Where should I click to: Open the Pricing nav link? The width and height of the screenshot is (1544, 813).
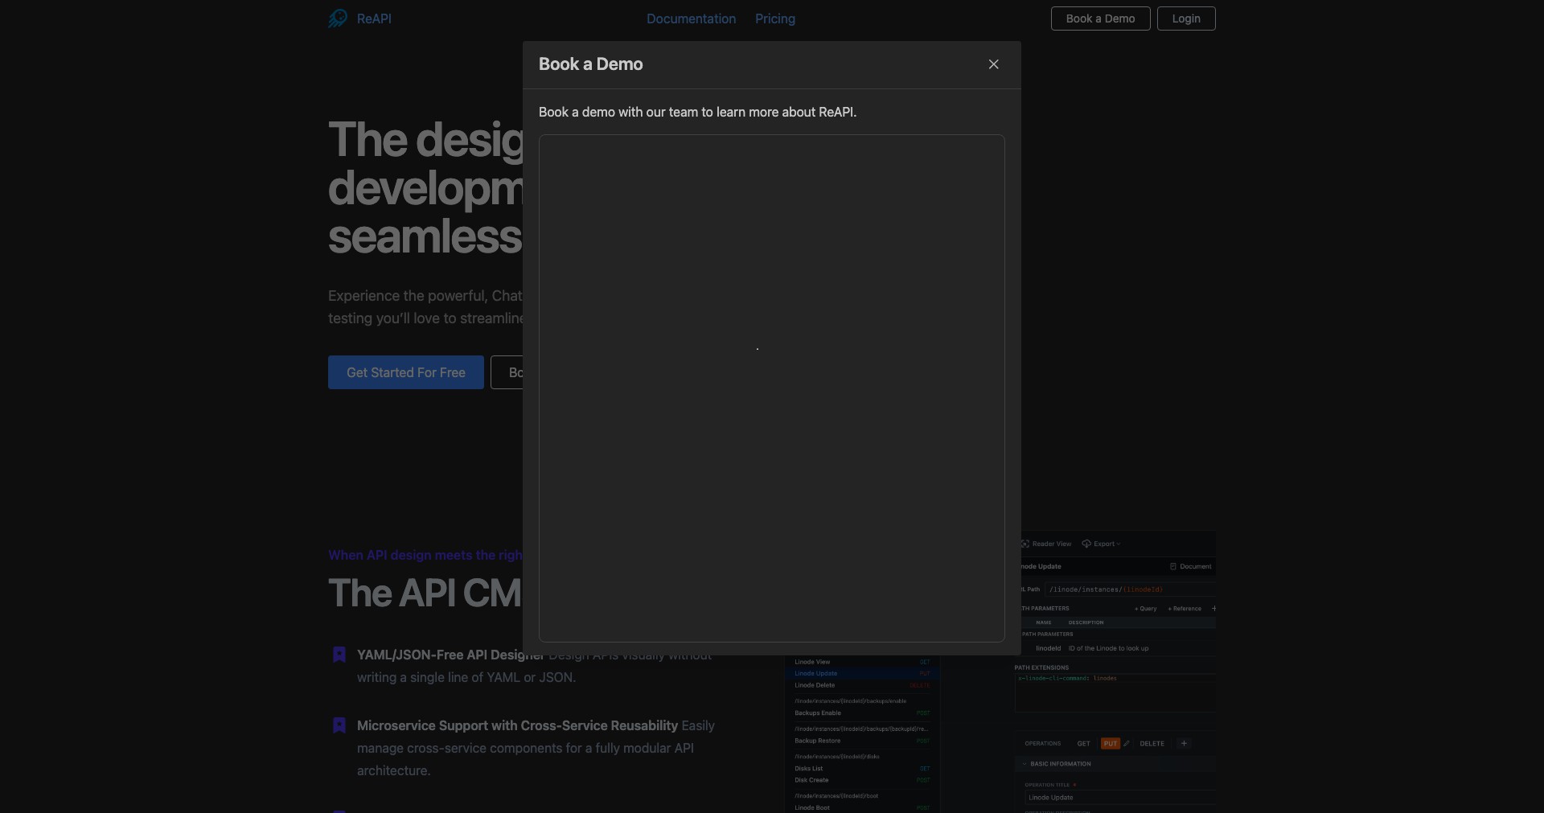775,18
